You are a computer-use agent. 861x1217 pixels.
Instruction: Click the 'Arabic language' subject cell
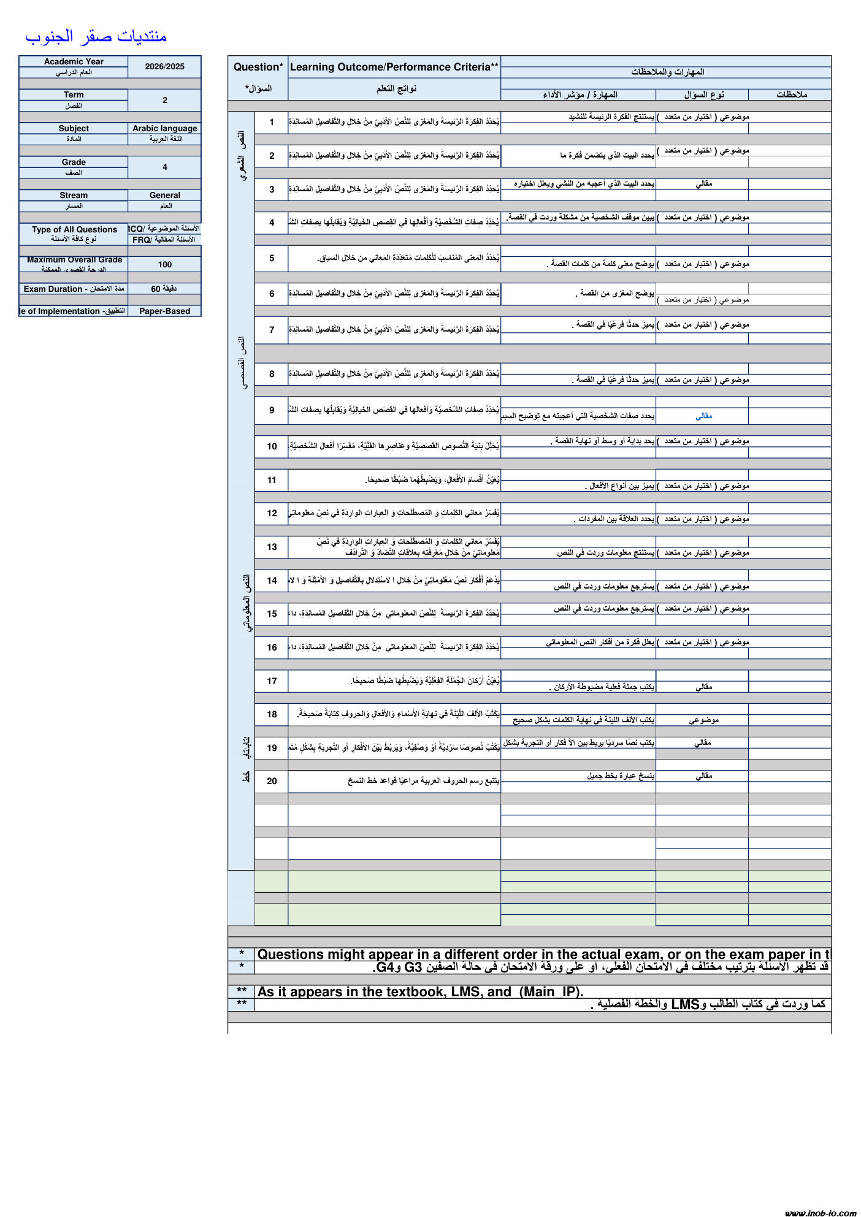point(164,129)
